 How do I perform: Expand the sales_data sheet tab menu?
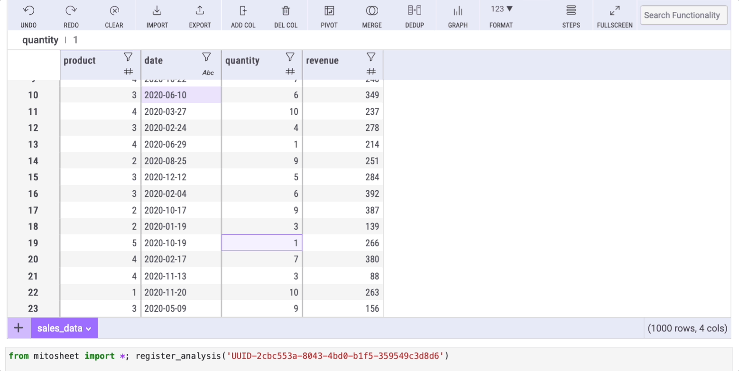click(65, 328)
